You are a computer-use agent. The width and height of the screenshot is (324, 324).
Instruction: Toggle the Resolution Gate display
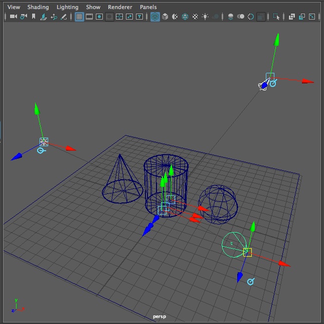[99, 17]
